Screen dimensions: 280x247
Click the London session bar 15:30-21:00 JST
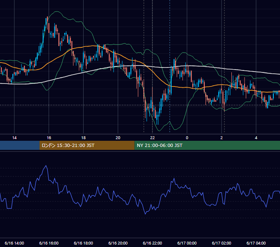[87, 145]
